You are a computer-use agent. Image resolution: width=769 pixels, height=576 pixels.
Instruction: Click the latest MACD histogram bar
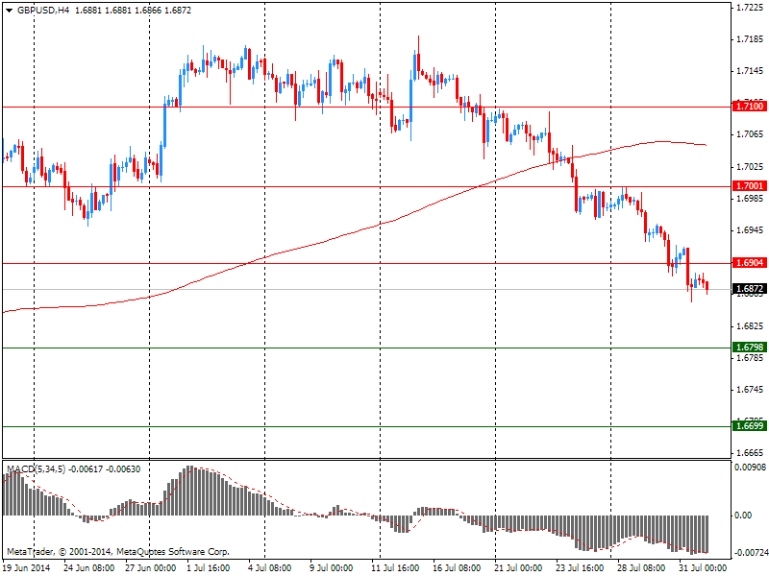pyautogui.click(x=707, y=534)
